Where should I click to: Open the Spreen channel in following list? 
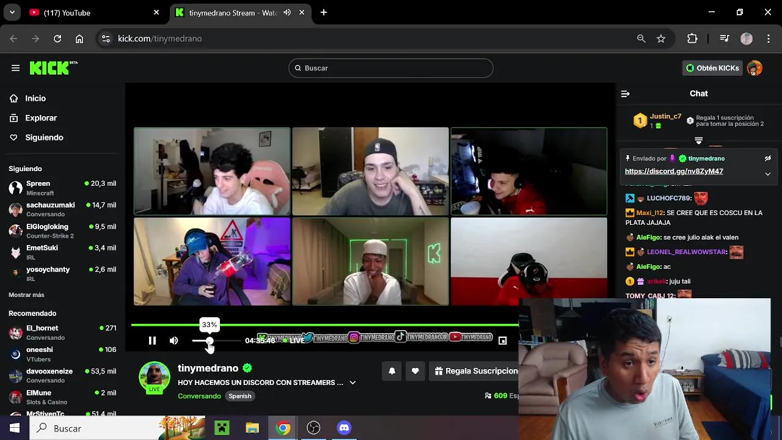coord(62,188)
